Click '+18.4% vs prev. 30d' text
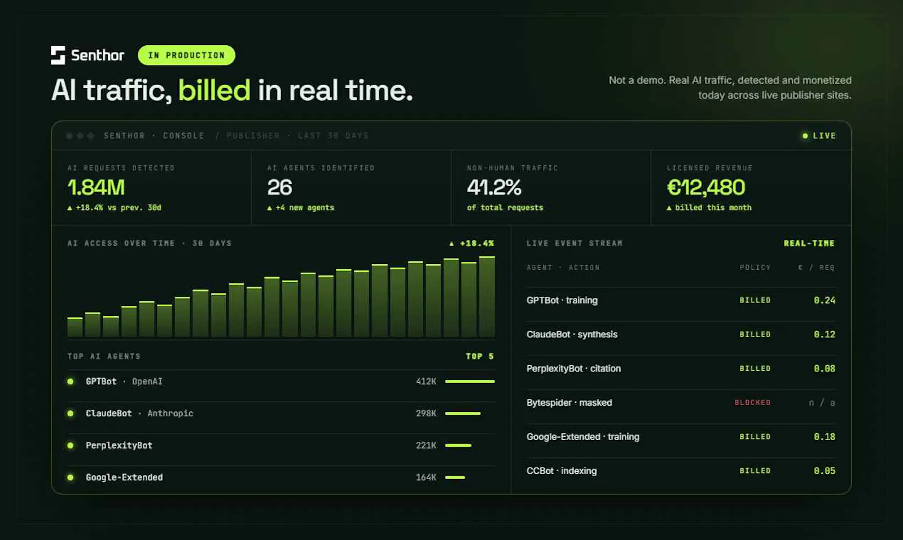Viewport: 903px width, 540px height. click(115, 208)
